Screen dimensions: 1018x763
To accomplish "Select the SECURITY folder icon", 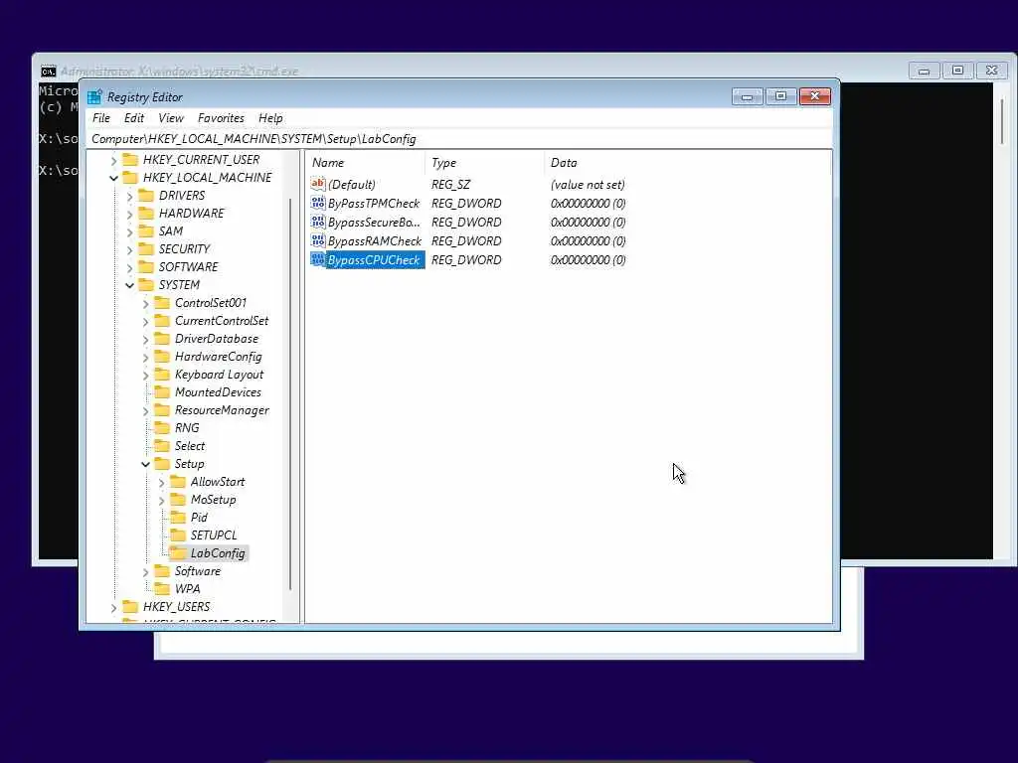I will coord(146,248).
